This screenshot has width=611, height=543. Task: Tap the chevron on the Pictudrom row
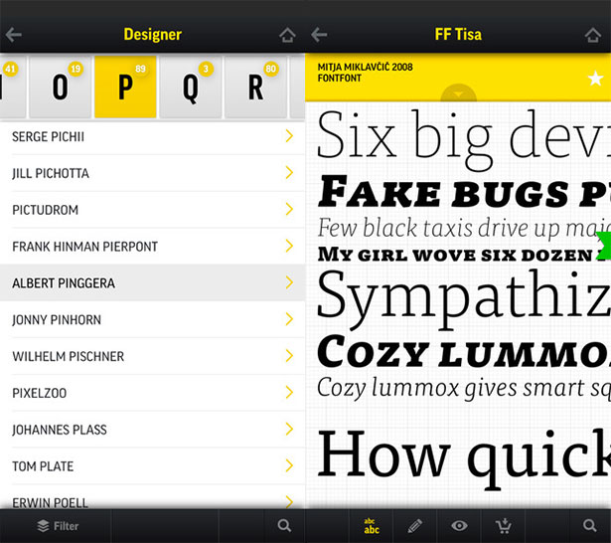pos(289,209)
